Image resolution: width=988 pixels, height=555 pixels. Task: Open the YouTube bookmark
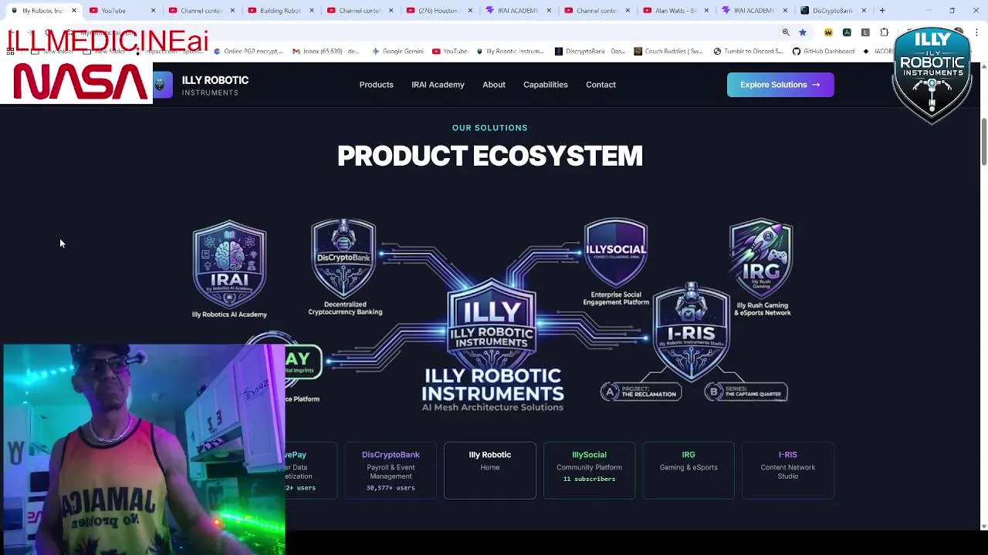[449, 52]
